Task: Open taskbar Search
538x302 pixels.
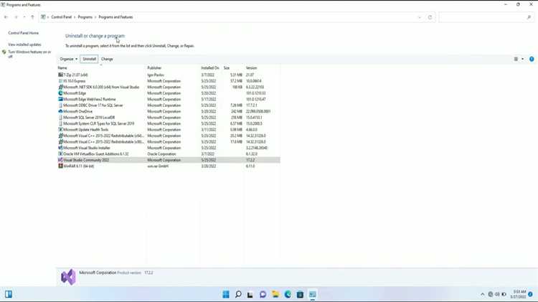Action: pyautogui.click(x=238, y=294)
